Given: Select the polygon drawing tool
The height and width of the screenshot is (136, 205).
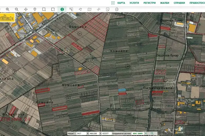Looking at the screenshot, I should click(x=80, y=9).
